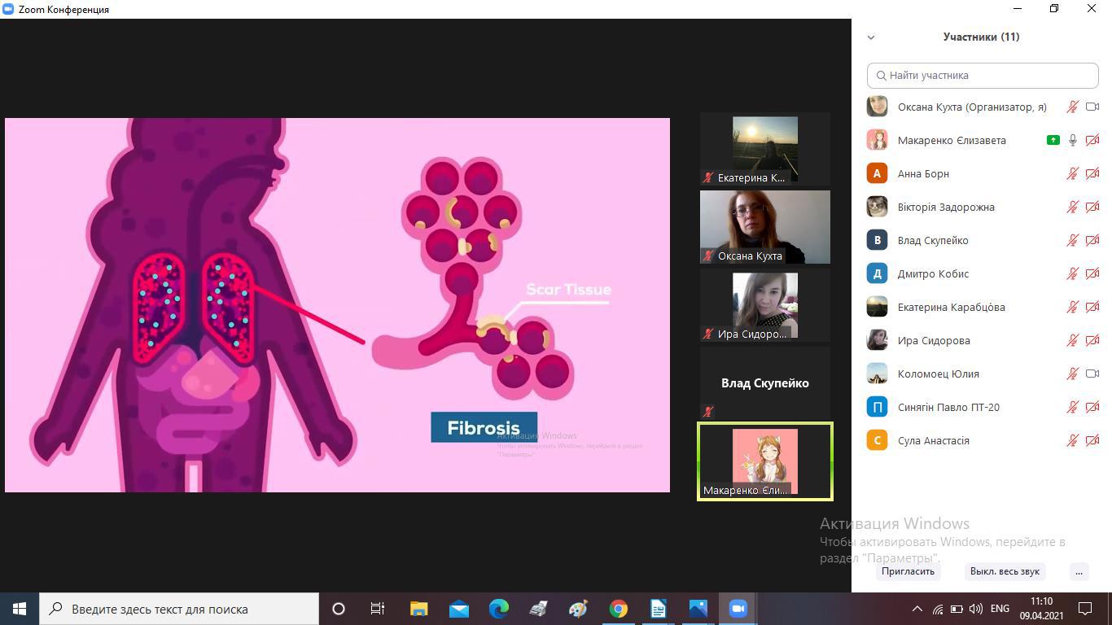The height and width of the screenshot is (625, 1112).
Task: Toggle Дмитро Кобис's microphone mute status
Action: click(1073, 273)
